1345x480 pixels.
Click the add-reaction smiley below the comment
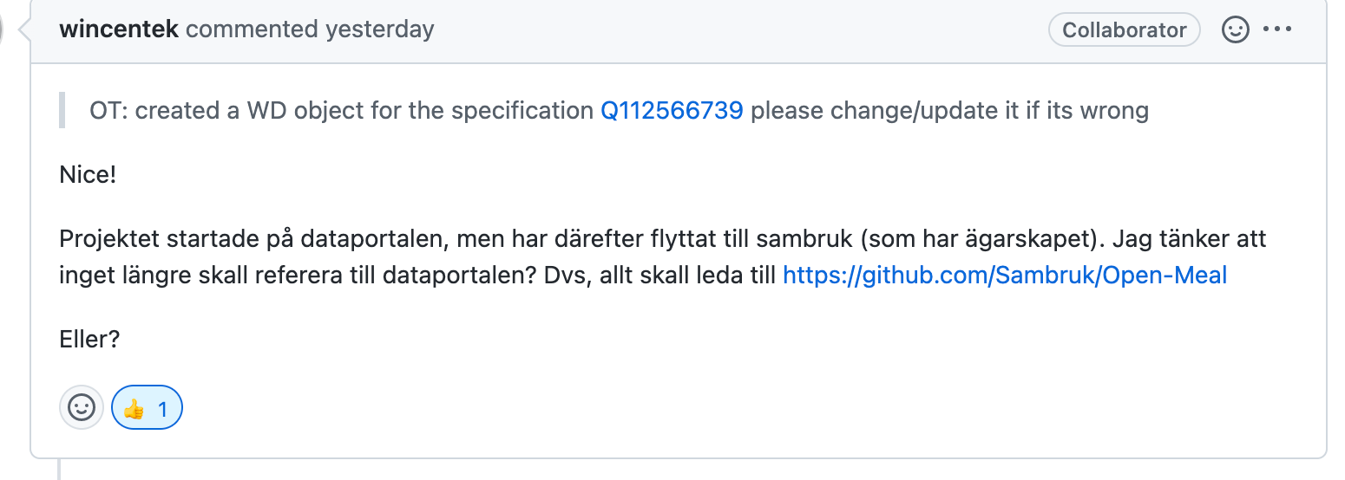(x=82, y=407)
